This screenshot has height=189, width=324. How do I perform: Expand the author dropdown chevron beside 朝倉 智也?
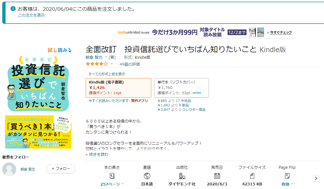[x=106, y=57]
